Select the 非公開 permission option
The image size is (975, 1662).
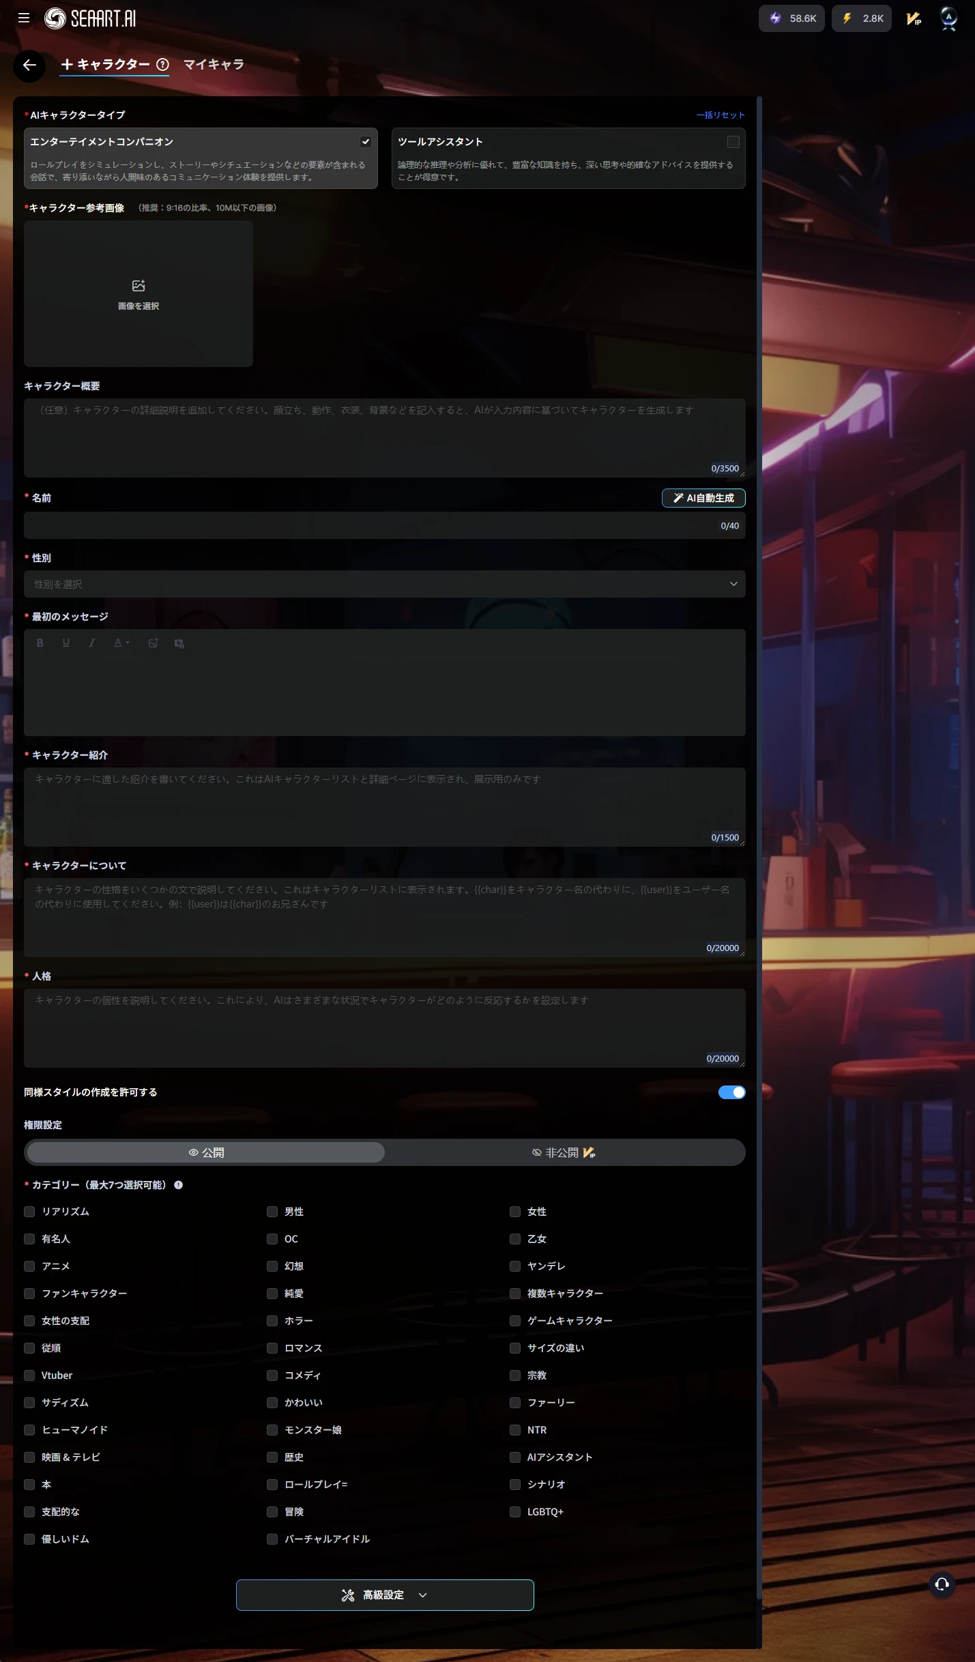[564, 1152]
